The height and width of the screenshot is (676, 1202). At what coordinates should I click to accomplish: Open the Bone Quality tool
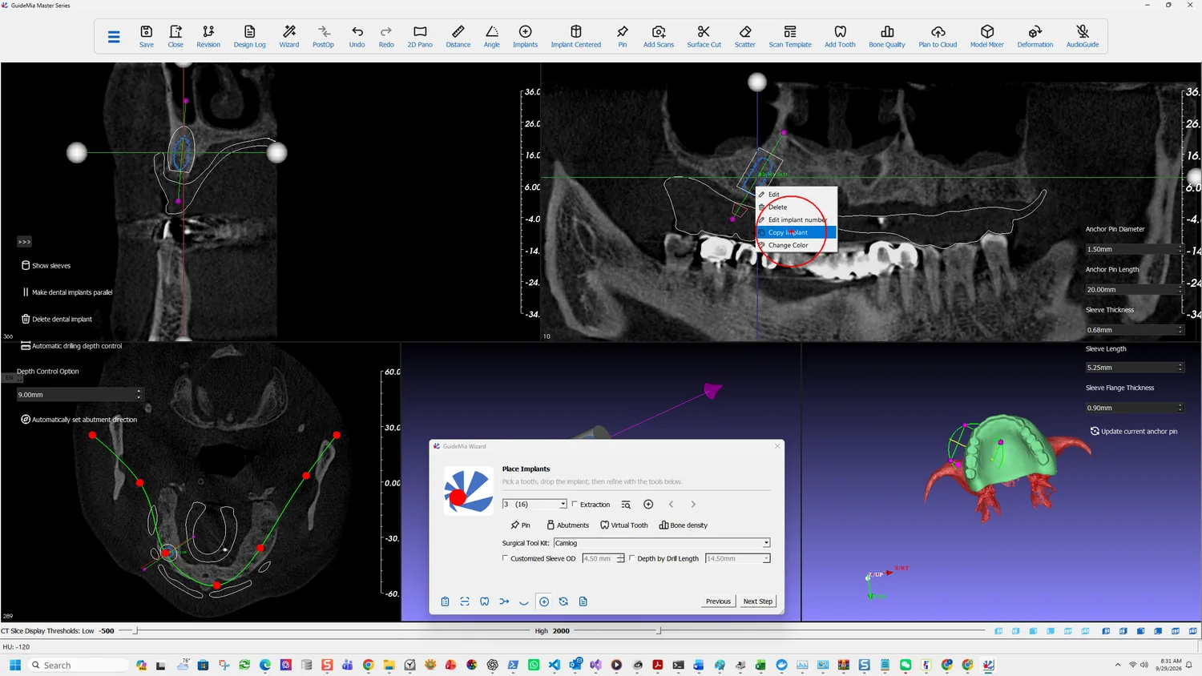887,36
